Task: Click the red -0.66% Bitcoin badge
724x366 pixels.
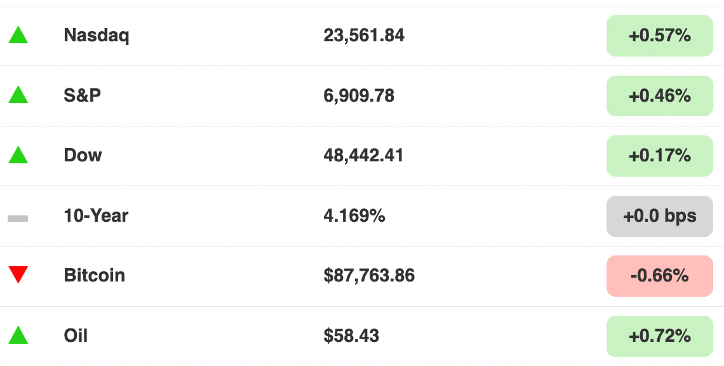Action: click(x=659, y=276)
